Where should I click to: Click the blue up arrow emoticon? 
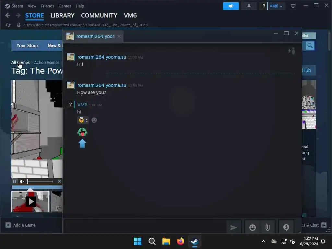click(82, 144)
